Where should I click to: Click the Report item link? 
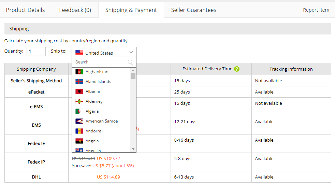(316, 10)
